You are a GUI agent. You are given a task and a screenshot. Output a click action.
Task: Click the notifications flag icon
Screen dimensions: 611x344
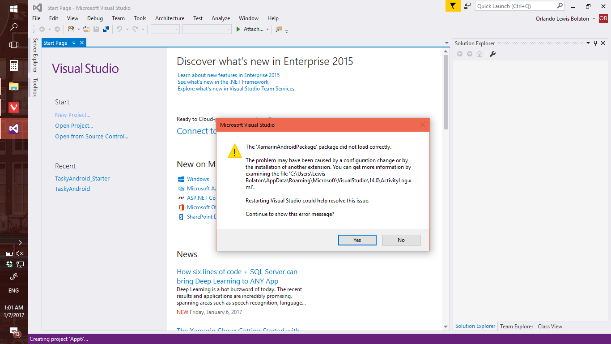click(453, 6)
